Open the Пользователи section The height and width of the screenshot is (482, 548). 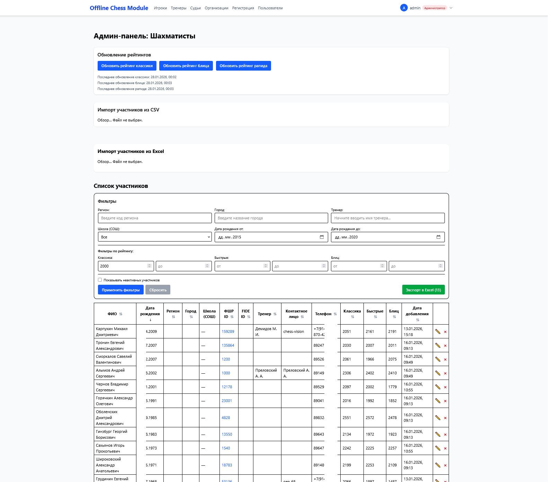point(270,8)
